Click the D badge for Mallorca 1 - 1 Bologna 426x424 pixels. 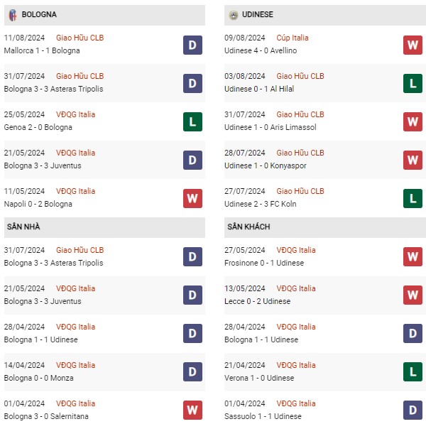tap(192, 45)
